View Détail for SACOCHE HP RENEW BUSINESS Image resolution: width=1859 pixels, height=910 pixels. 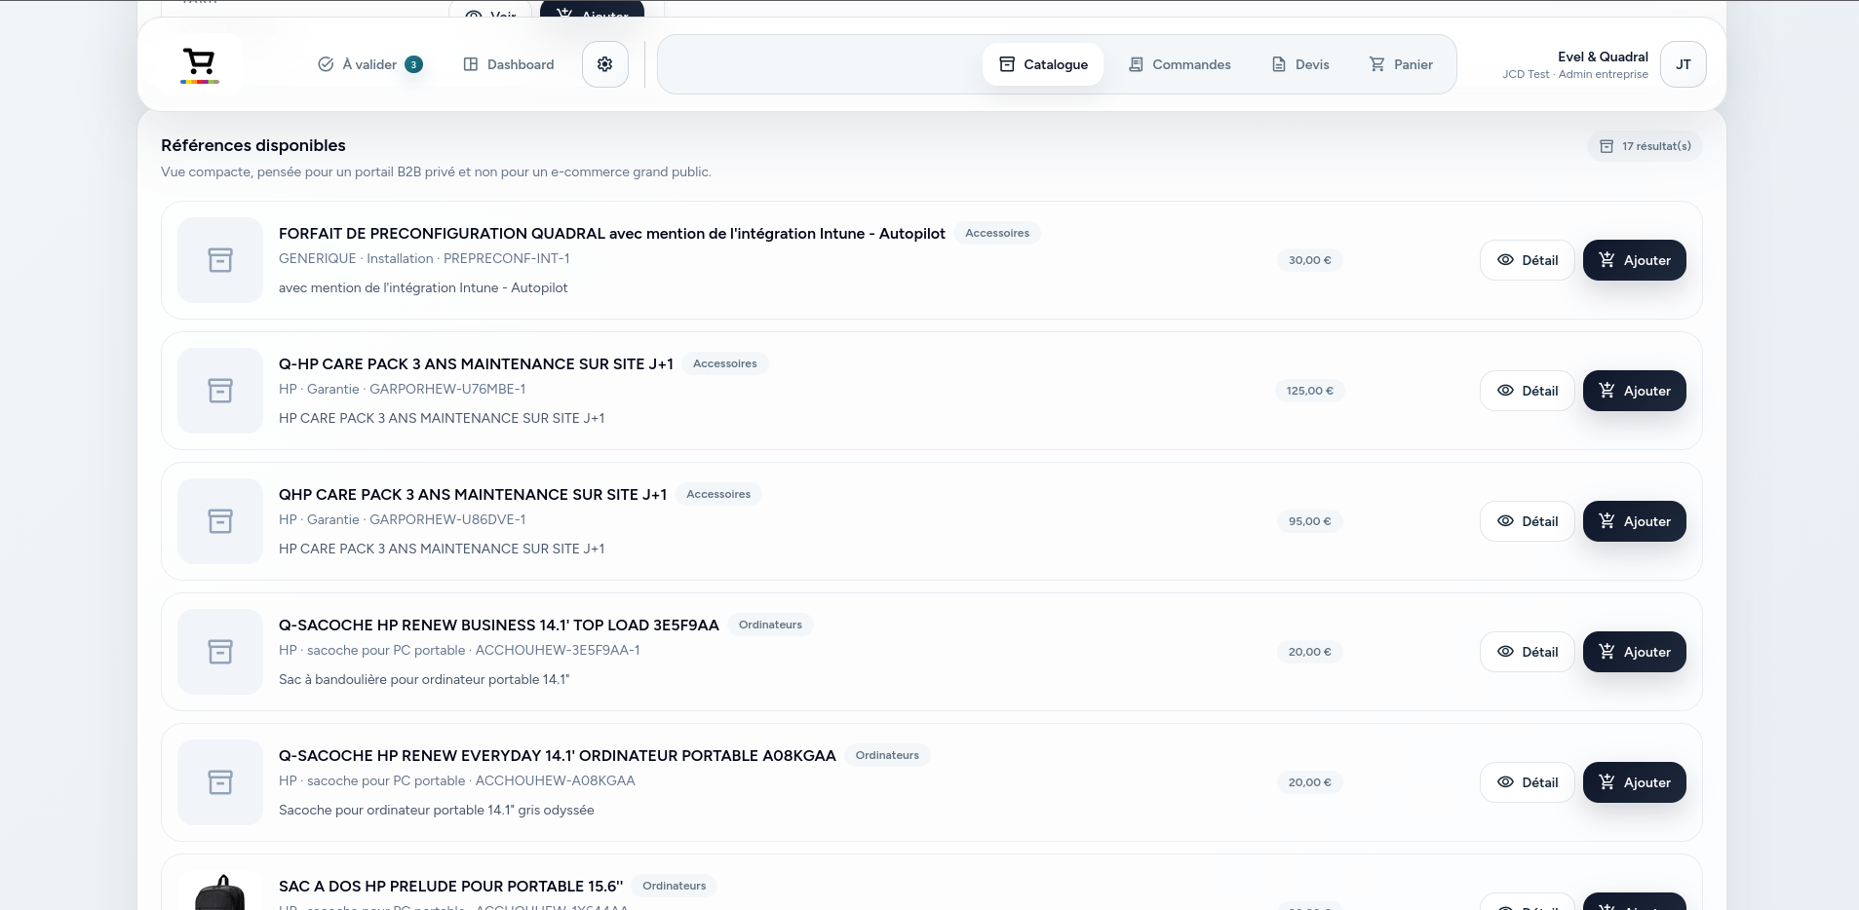tap(1528, 652)
